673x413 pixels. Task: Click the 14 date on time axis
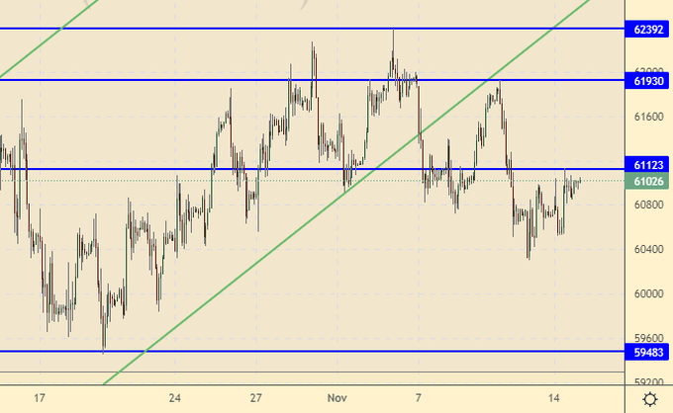tap(556, 397)
